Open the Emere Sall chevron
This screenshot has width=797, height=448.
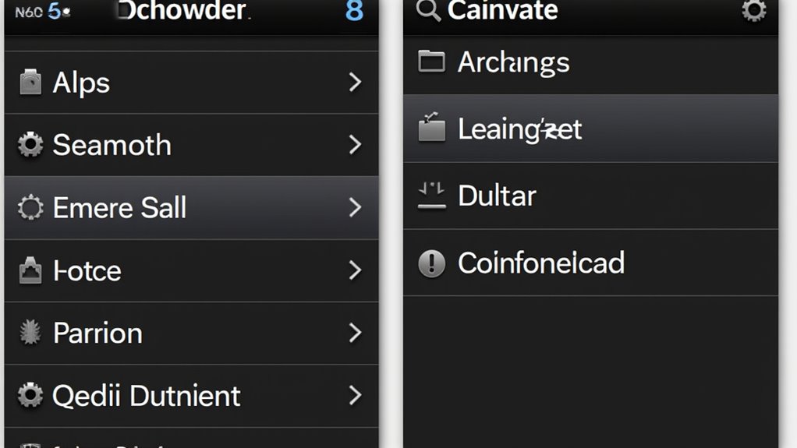coord(355,208)
